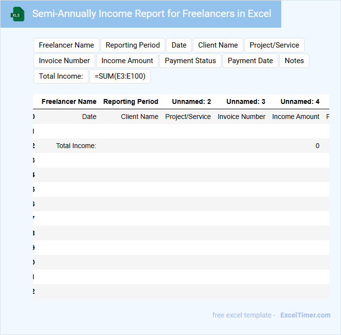341x335 pixels.
Task: Click the Unnamed: 2 column header
Action: [x=191, y=102]
